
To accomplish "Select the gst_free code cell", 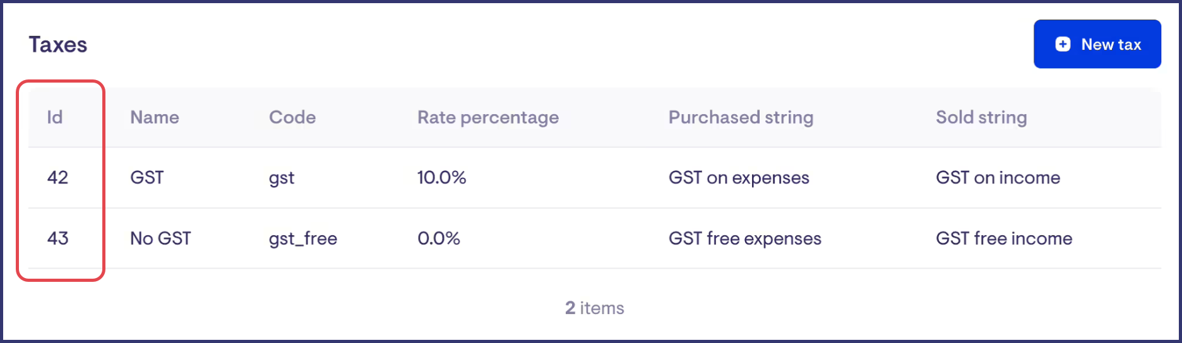I will click(303, 239).
